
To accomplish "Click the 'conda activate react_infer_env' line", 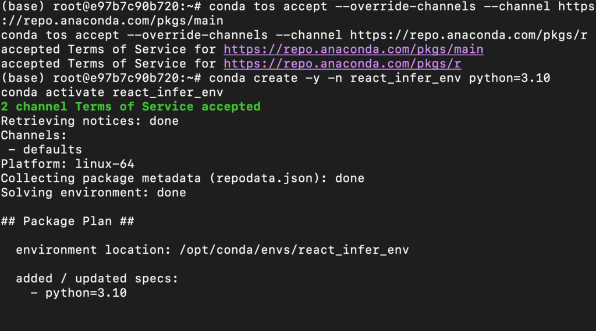I will (112, 92).
